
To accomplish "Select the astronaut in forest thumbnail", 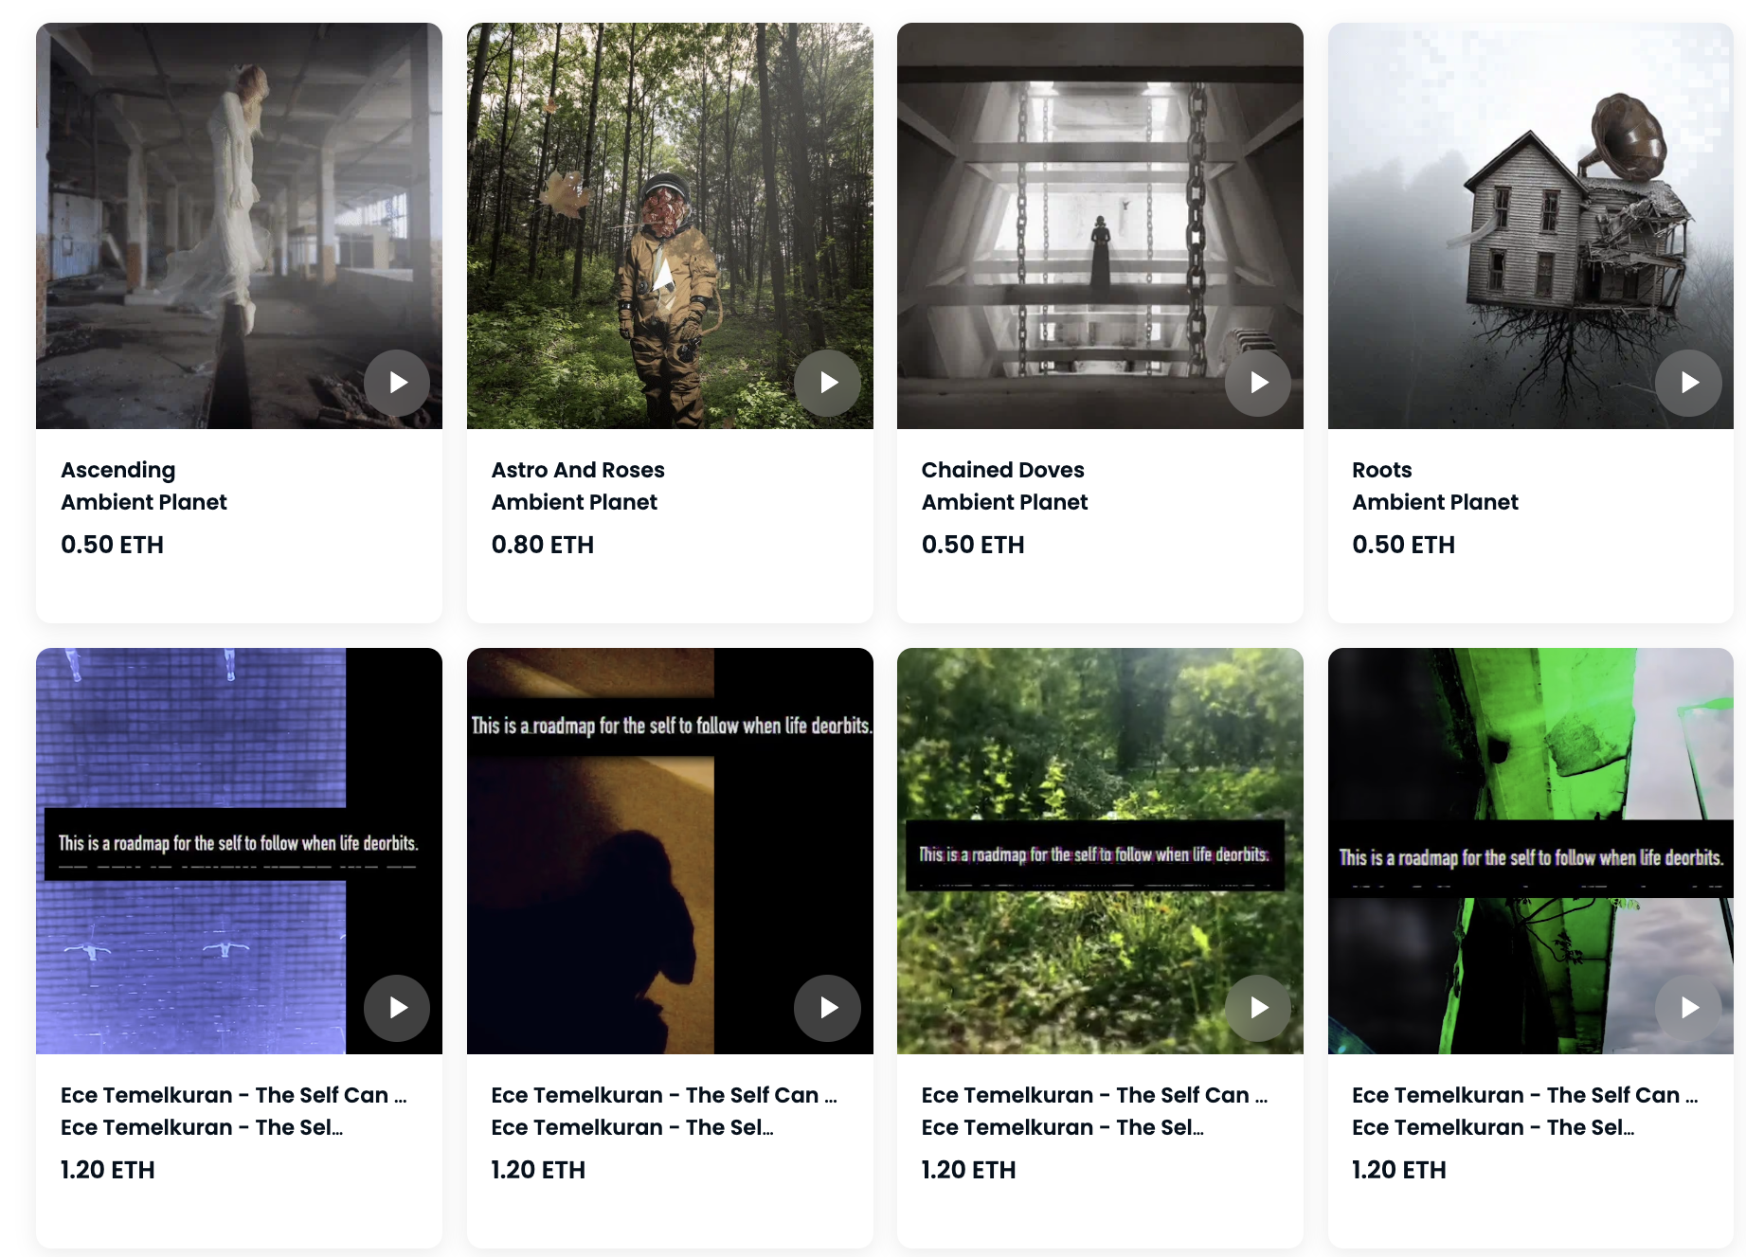I will (x=670, y=225).
